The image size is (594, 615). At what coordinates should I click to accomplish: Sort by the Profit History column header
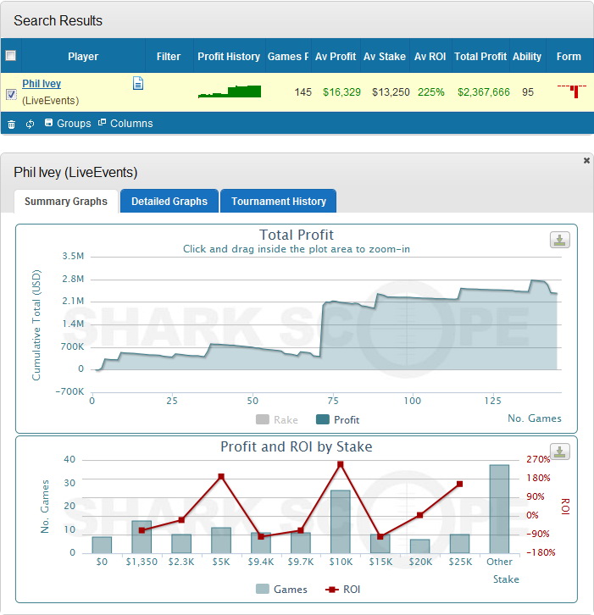pyautogui.click(x=229, y=57)
